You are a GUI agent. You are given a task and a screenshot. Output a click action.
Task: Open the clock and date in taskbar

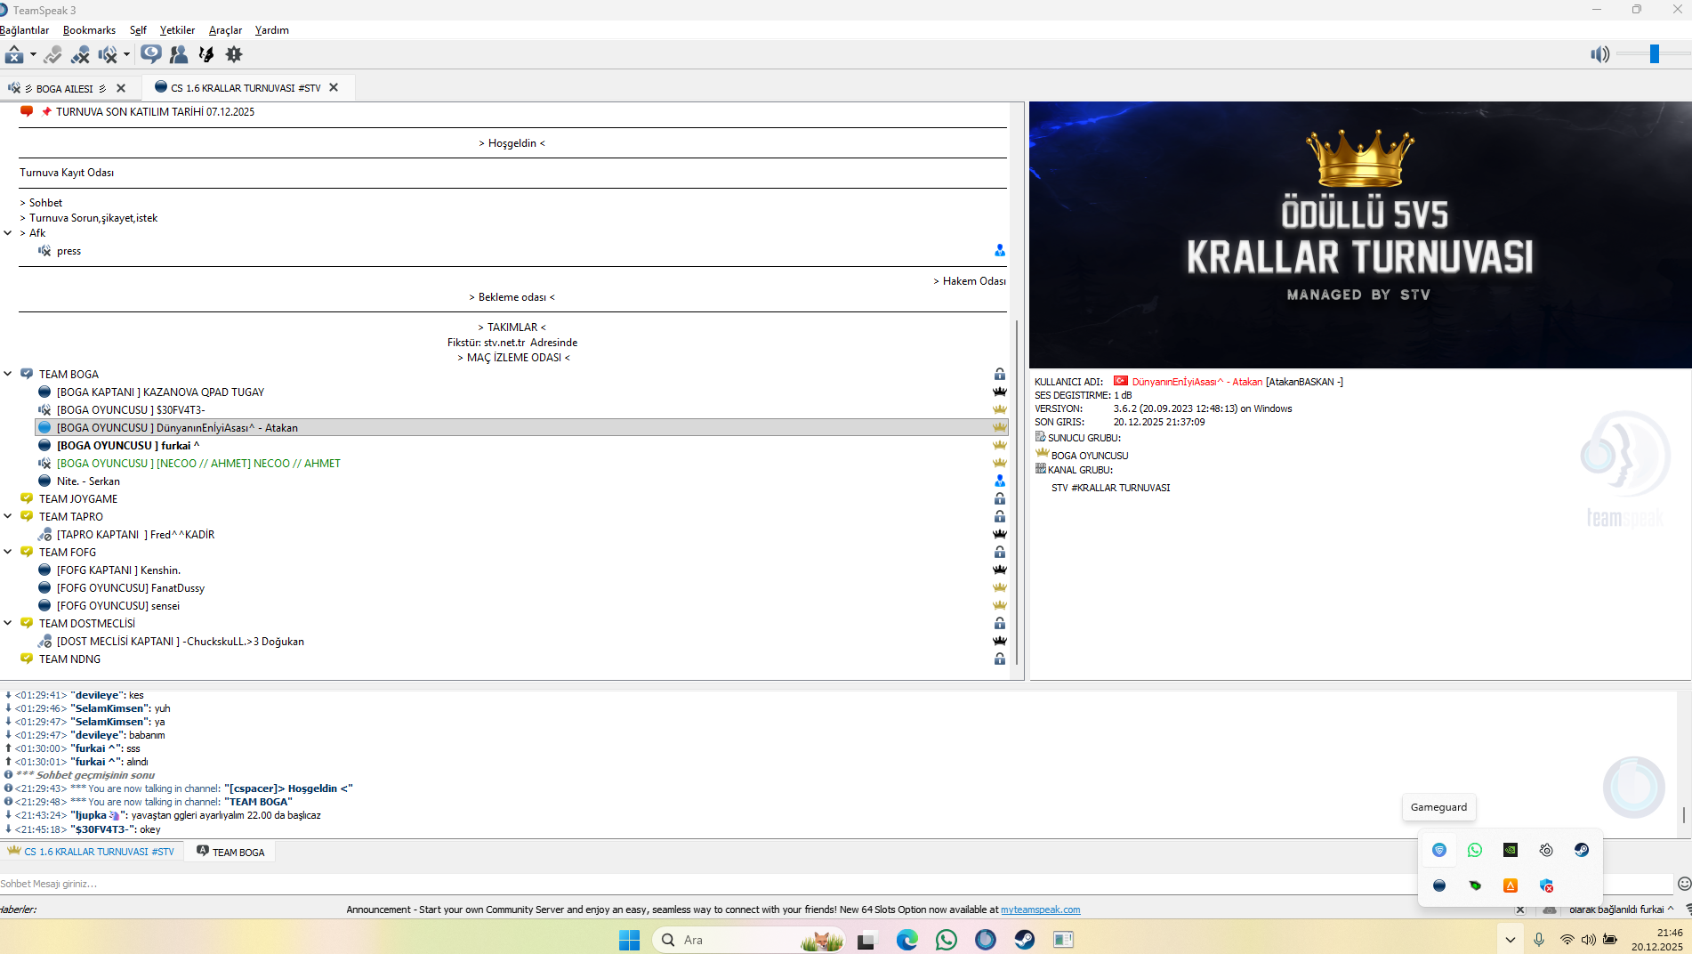coord(1656,940)
